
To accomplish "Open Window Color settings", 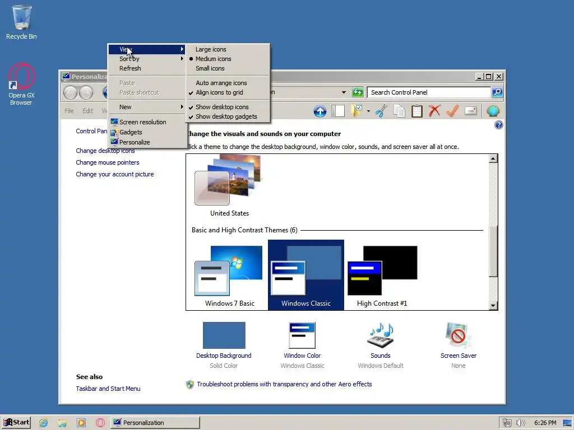I will pos(302,345).
